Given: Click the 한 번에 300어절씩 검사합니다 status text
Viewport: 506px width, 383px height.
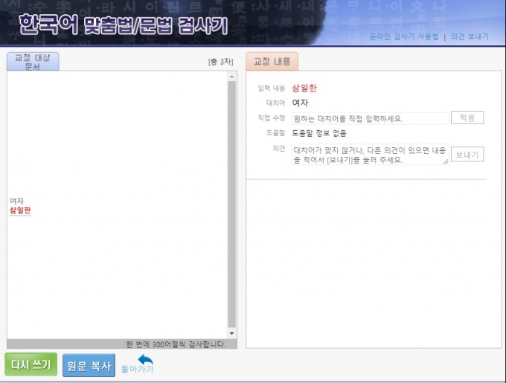Looking at the screenshot, I should coord(176,344).
